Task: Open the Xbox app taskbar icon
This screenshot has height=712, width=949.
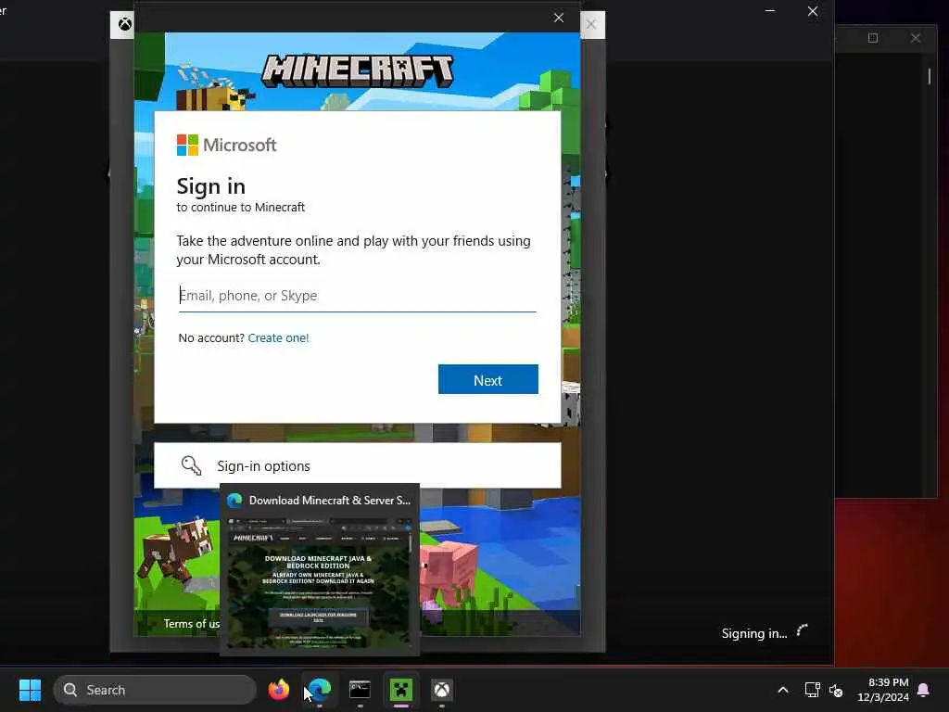Action: click(x=442, y=690)
